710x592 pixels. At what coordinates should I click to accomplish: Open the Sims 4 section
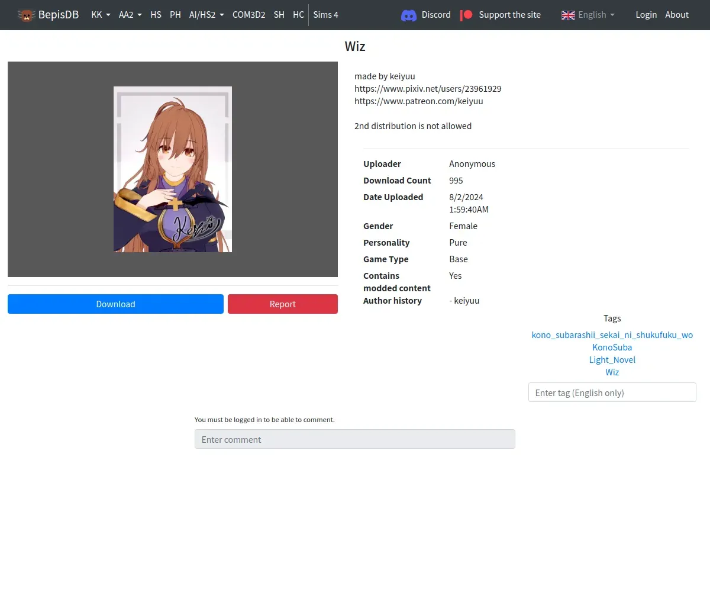(325, 15)
